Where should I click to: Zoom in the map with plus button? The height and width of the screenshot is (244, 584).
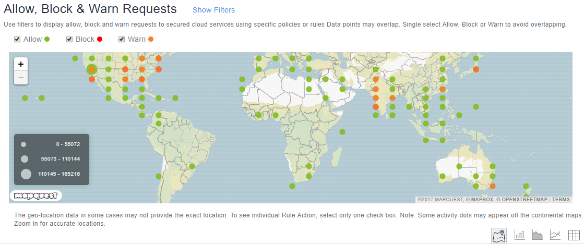pos(21,64)
